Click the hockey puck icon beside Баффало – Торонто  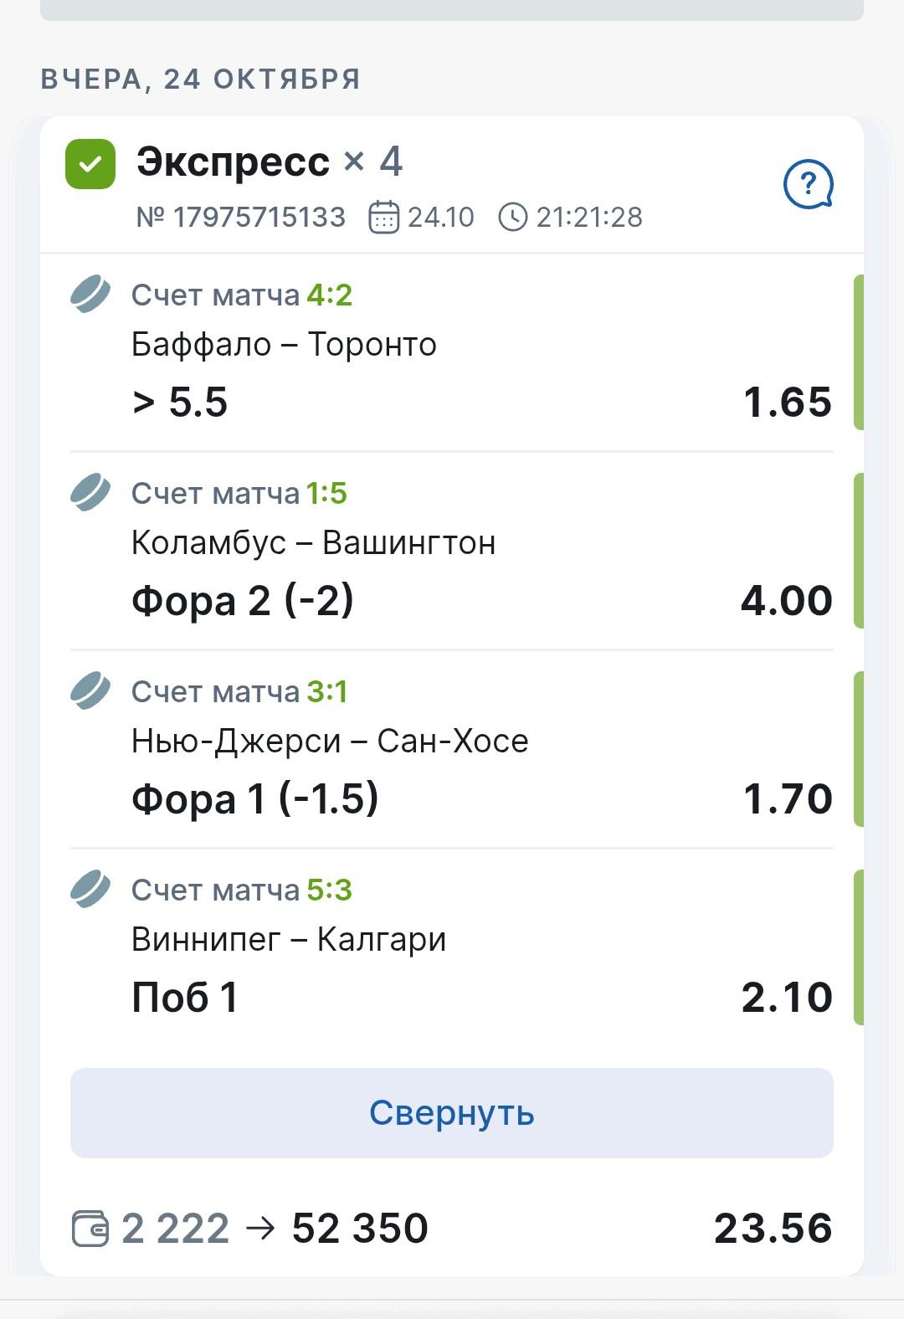[90, 294]
